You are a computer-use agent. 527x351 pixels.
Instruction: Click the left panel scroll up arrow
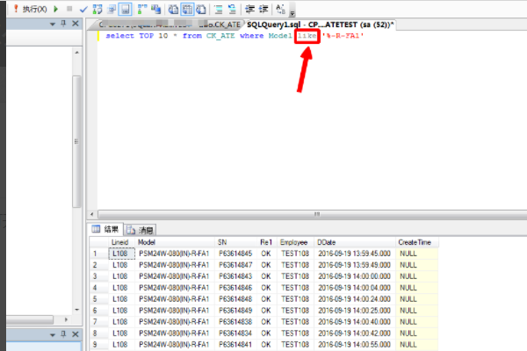point(77,53)
